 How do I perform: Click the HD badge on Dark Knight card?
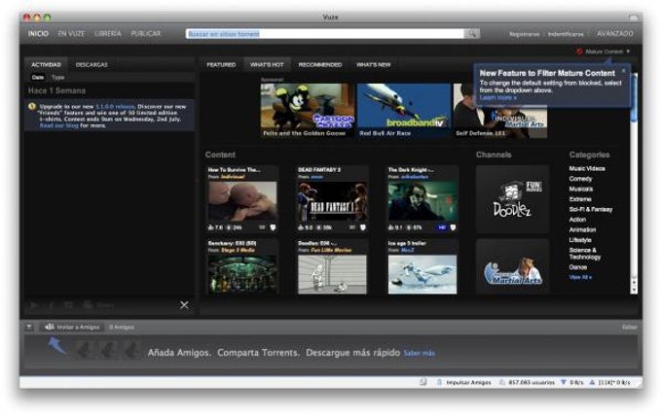(442, 227)
